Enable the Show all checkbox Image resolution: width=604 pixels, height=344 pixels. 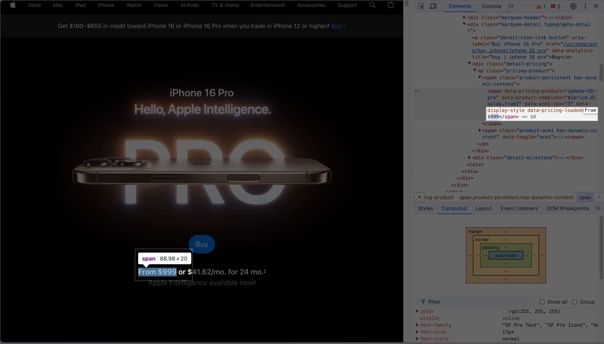coord(542,302)
